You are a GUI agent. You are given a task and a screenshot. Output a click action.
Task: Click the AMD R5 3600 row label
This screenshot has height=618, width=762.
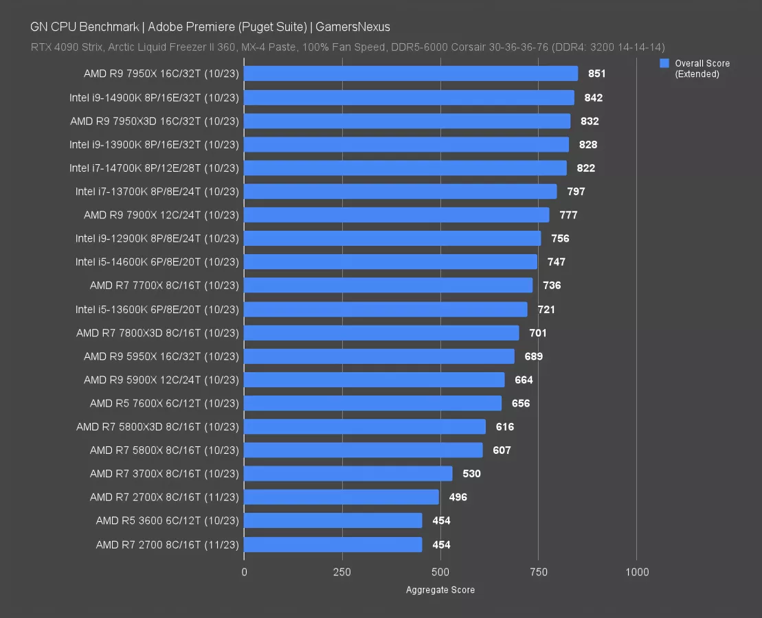pyautogui.click(x=168, y=520)
